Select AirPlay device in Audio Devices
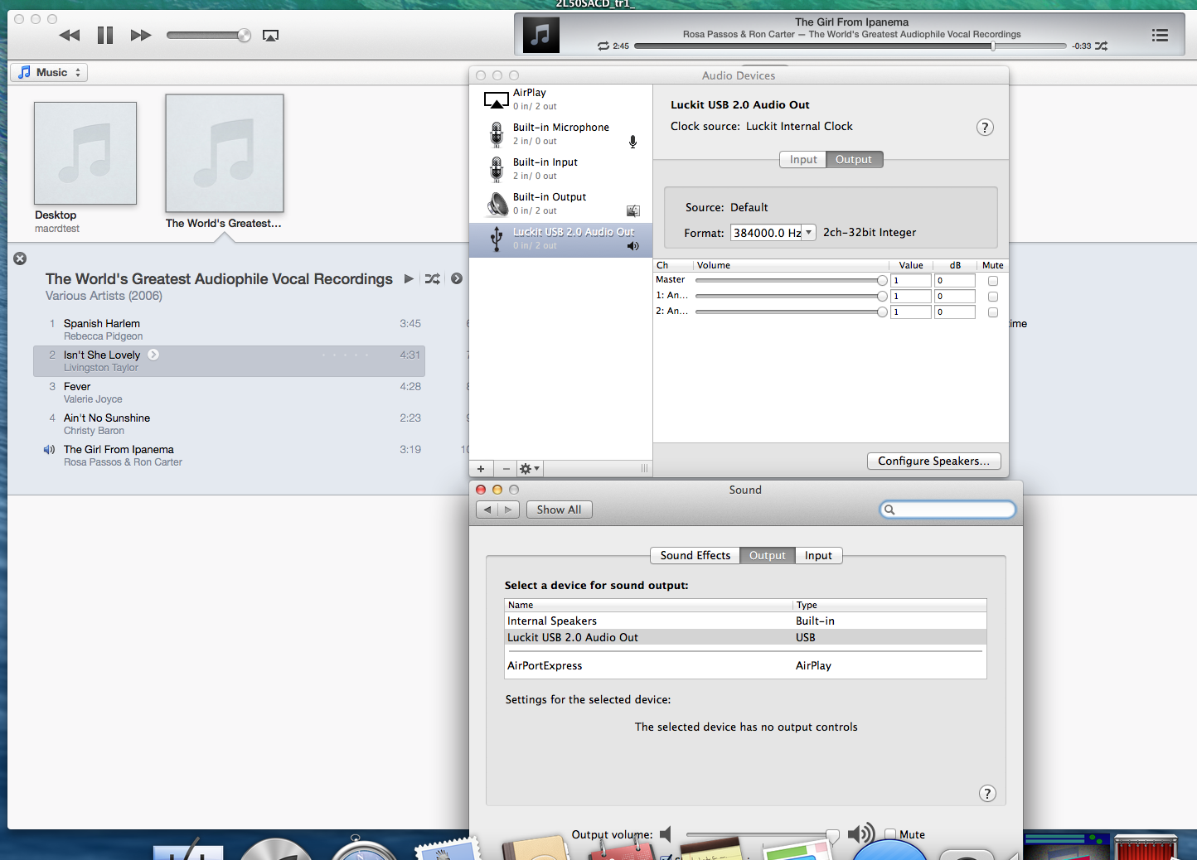This screenshot has width=1197, height=860. coord(560,100)
